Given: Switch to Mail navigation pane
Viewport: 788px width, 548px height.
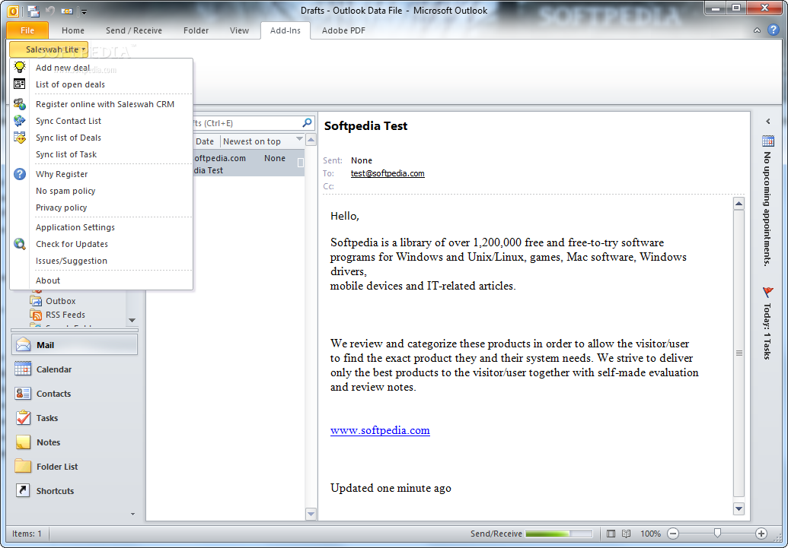Looking at the screenshot, I should (x=75, y=345).
